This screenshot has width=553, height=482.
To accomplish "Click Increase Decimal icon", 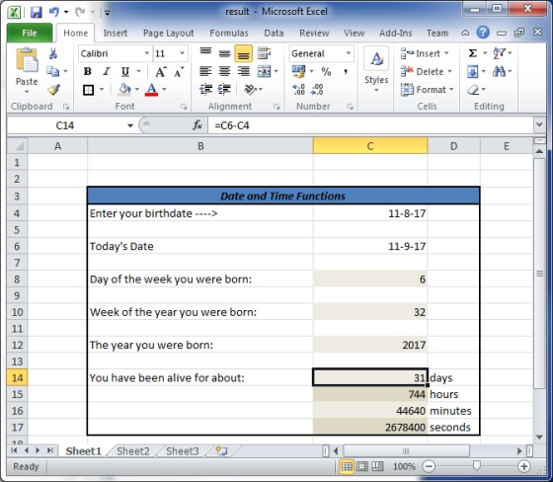I will pos(298,90).
